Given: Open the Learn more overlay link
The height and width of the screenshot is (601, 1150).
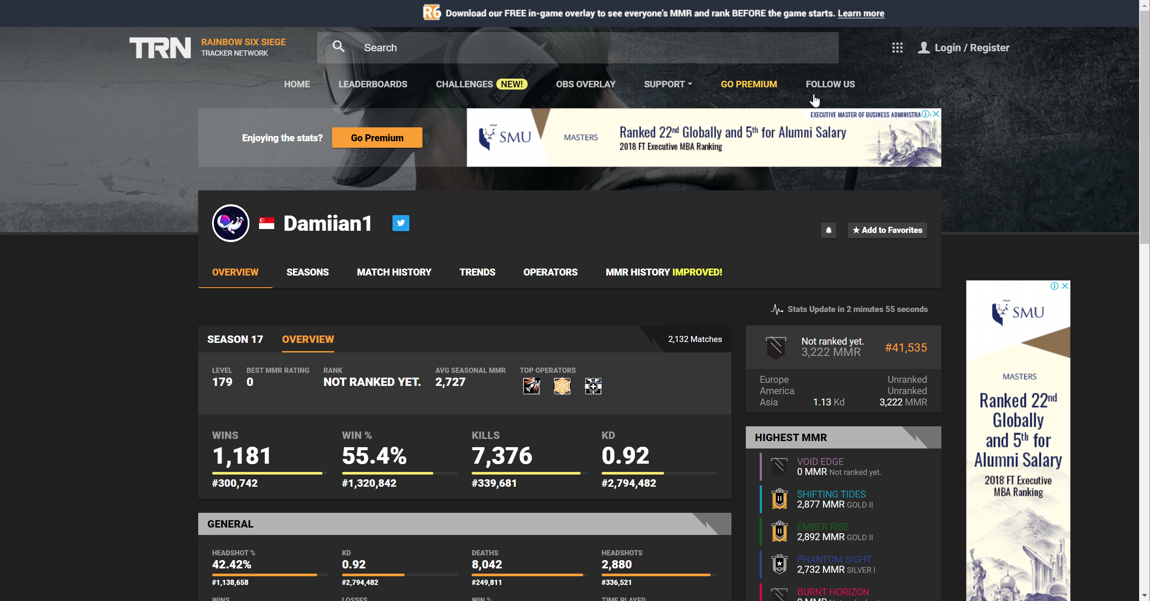Looking at the screenshot, I should pos(860,13).
